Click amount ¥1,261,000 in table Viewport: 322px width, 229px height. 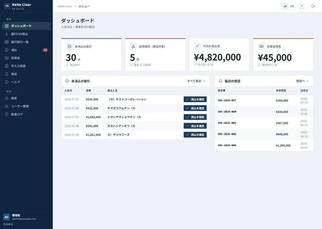(x=93, y=135)
